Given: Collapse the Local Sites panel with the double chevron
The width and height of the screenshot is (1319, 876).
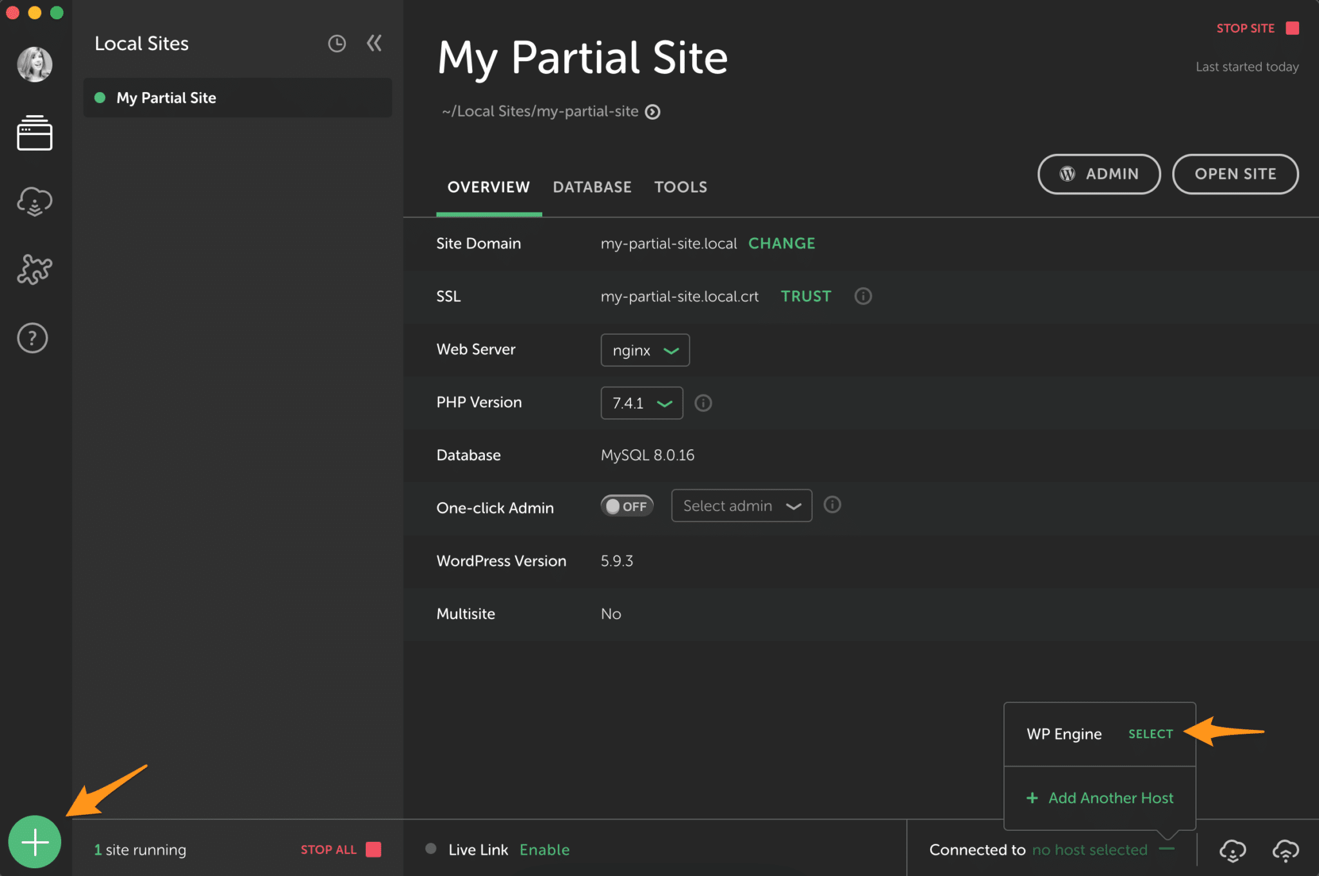Looking at the screenshot, I should click(x=374, y=42).
